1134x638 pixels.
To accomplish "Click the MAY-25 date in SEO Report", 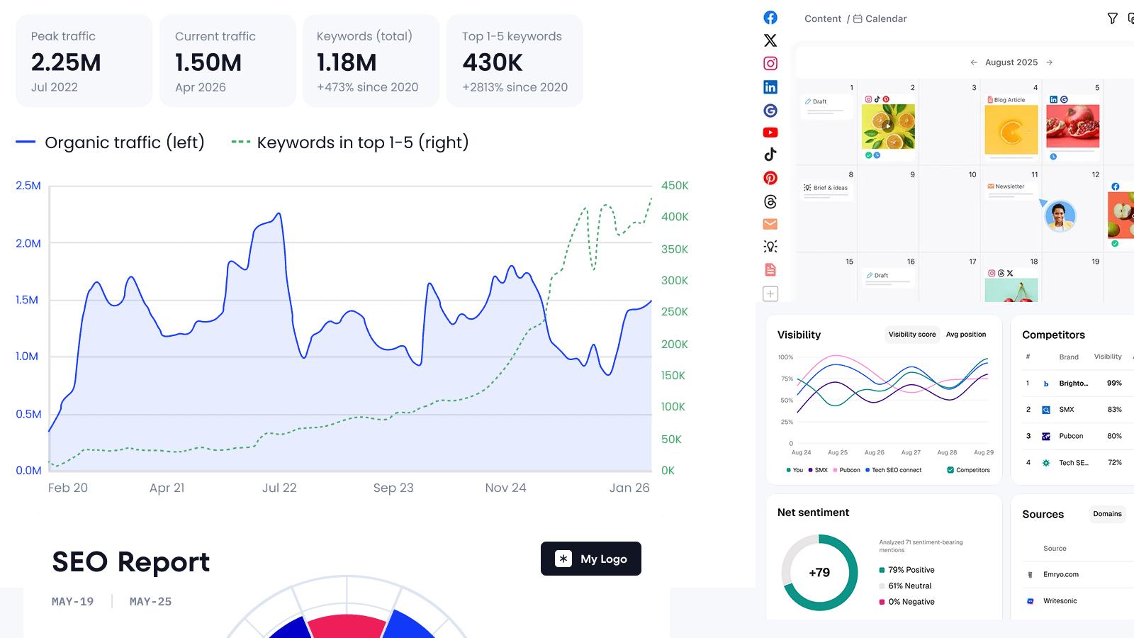I will point(150,602).
